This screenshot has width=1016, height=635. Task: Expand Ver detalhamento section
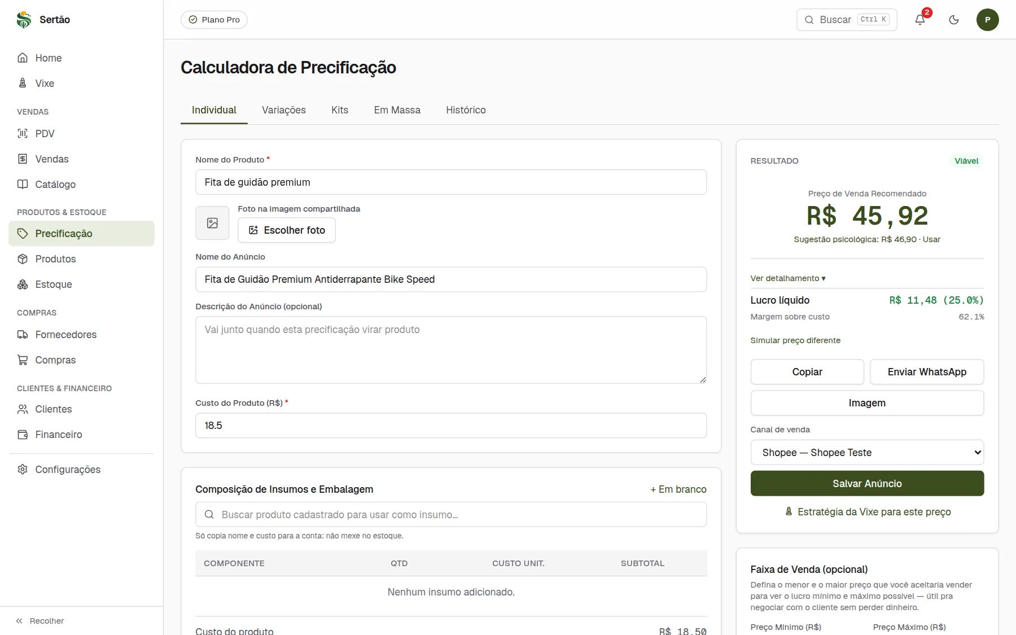click(x=788, y=278)
